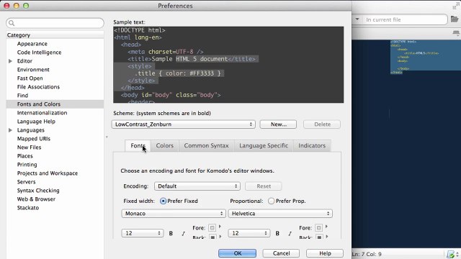The height and width of the screenshot is (259, 461).
Task: Expand the Languages category
Action: click(x=10, y=130)
